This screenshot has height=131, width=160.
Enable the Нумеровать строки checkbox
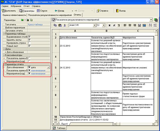point(29,43)
